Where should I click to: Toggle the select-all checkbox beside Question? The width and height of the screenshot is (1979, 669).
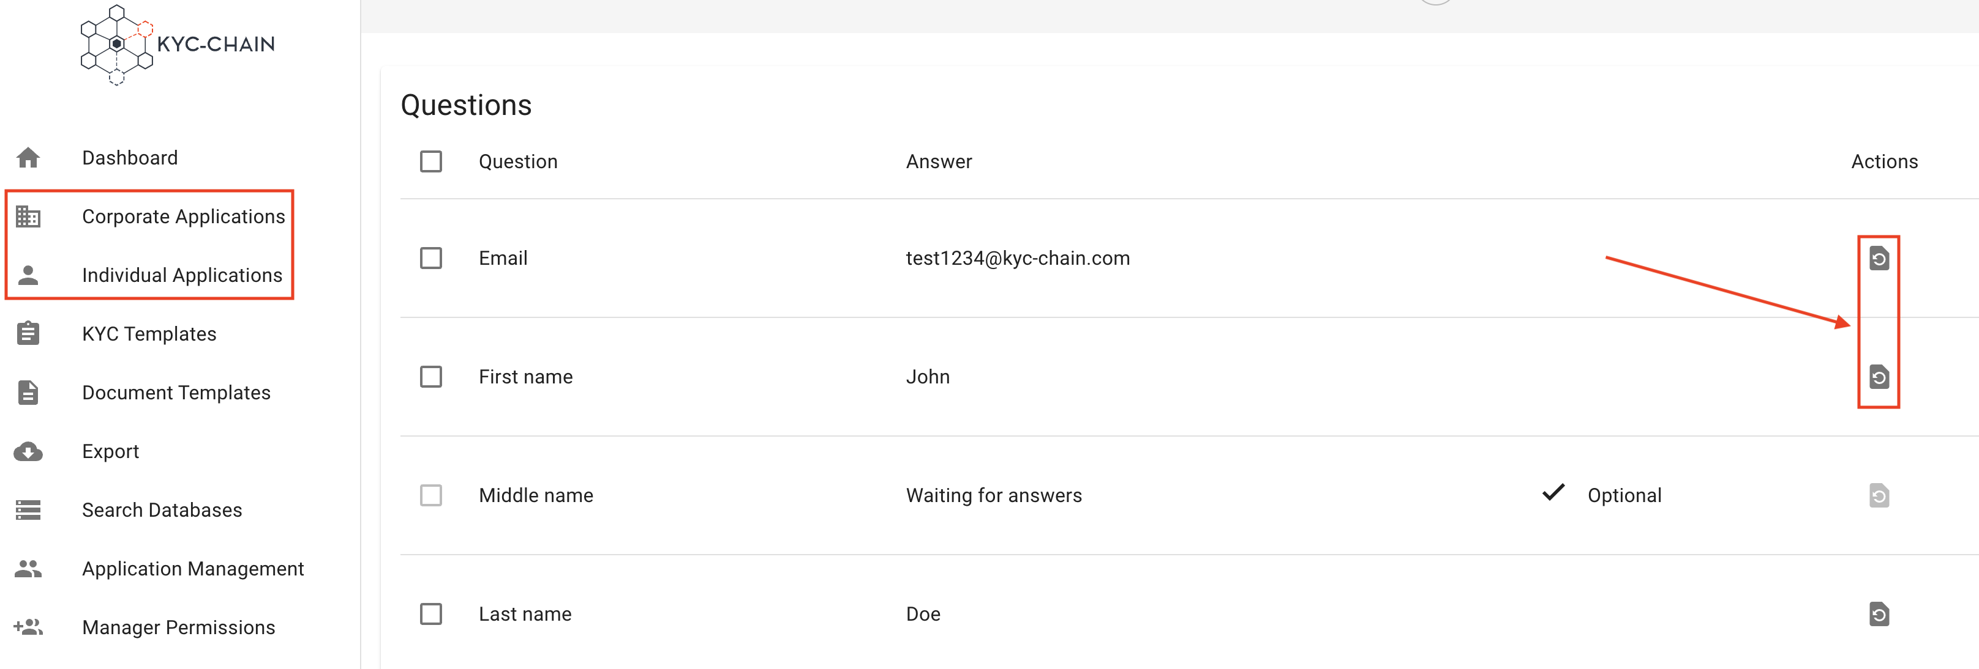pyautogui.click(x=431, y=161)
